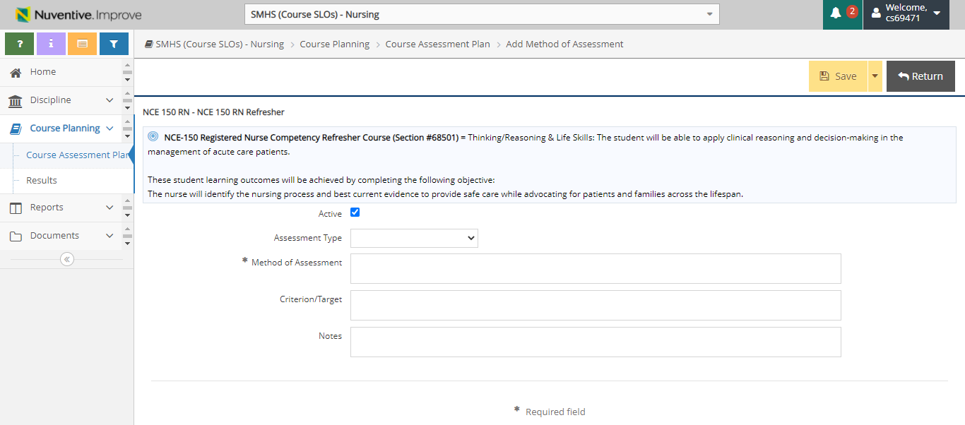
Task: Select Results in the sidebar
Action: click(42, 181)
